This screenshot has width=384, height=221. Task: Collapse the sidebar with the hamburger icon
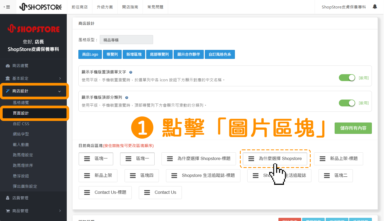[7, 7]
